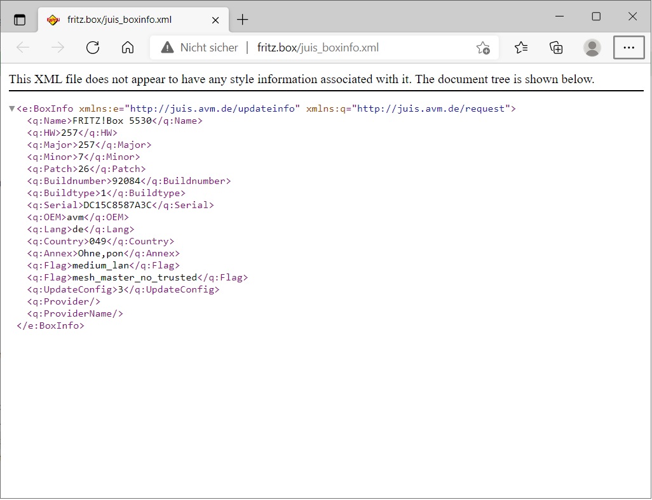Close the browser window
The image size is (652, 500).
(632, 16)
